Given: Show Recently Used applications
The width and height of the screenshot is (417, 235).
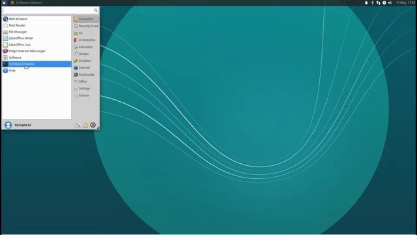Looking at the screenshot, I should point(86,26).
